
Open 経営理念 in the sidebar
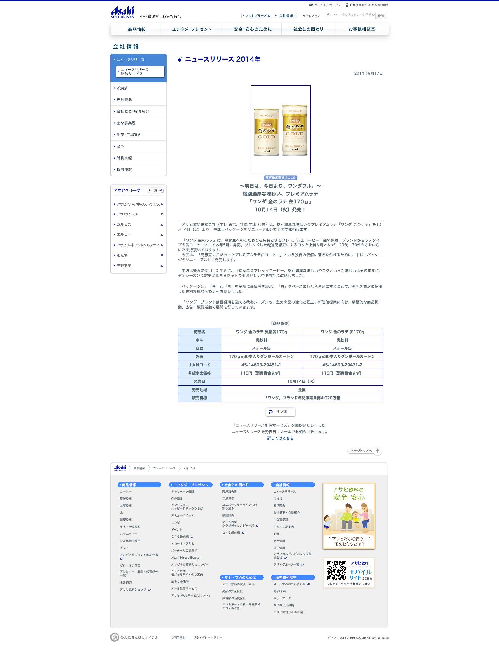pyautogui.click(x=138, y=100)
